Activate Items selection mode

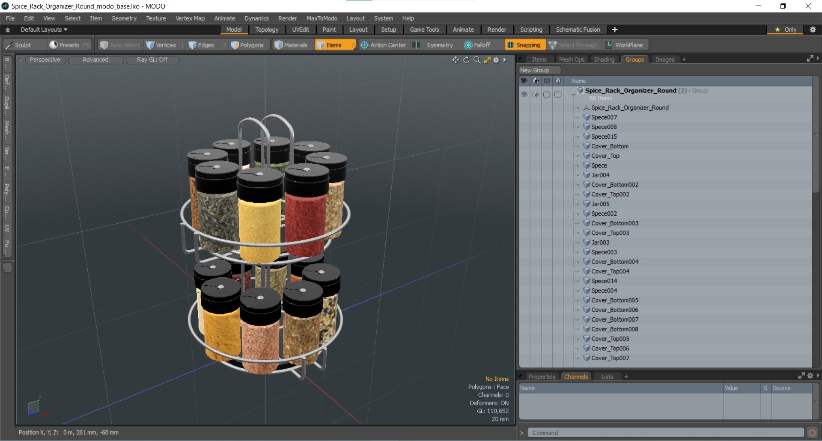tap(335, 45)
